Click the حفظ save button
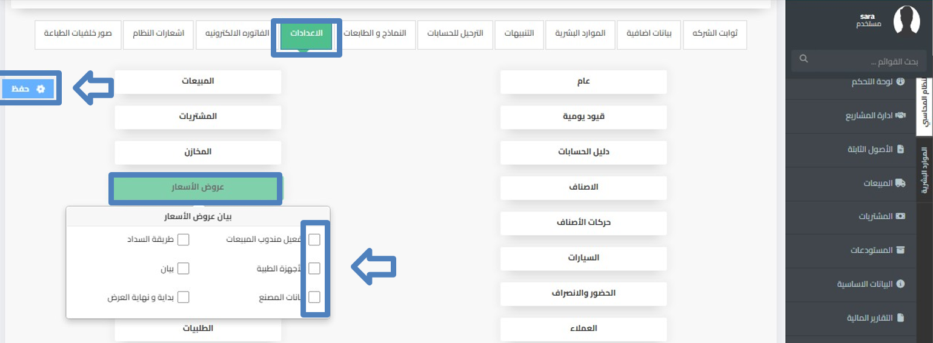 [x=28, y=88]
